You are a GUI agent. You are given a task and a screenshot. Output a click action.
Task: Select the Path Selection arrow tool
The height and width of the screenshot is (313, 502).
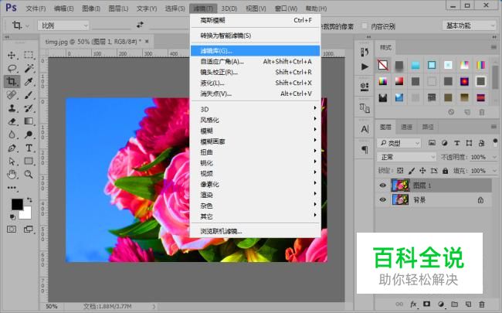click(x=12, y=162)
